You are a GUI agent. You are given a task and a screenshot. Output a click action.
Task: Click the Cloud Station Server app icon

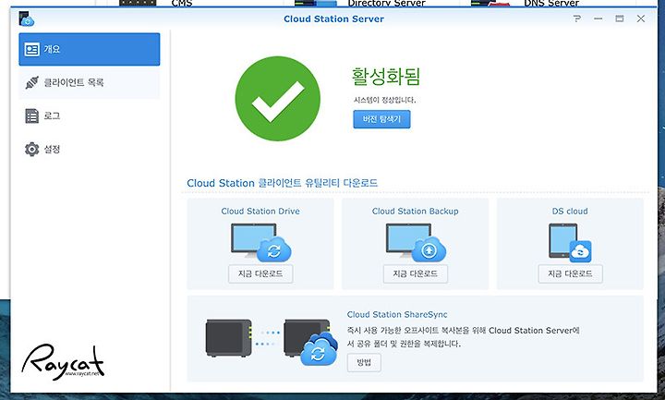26,18
